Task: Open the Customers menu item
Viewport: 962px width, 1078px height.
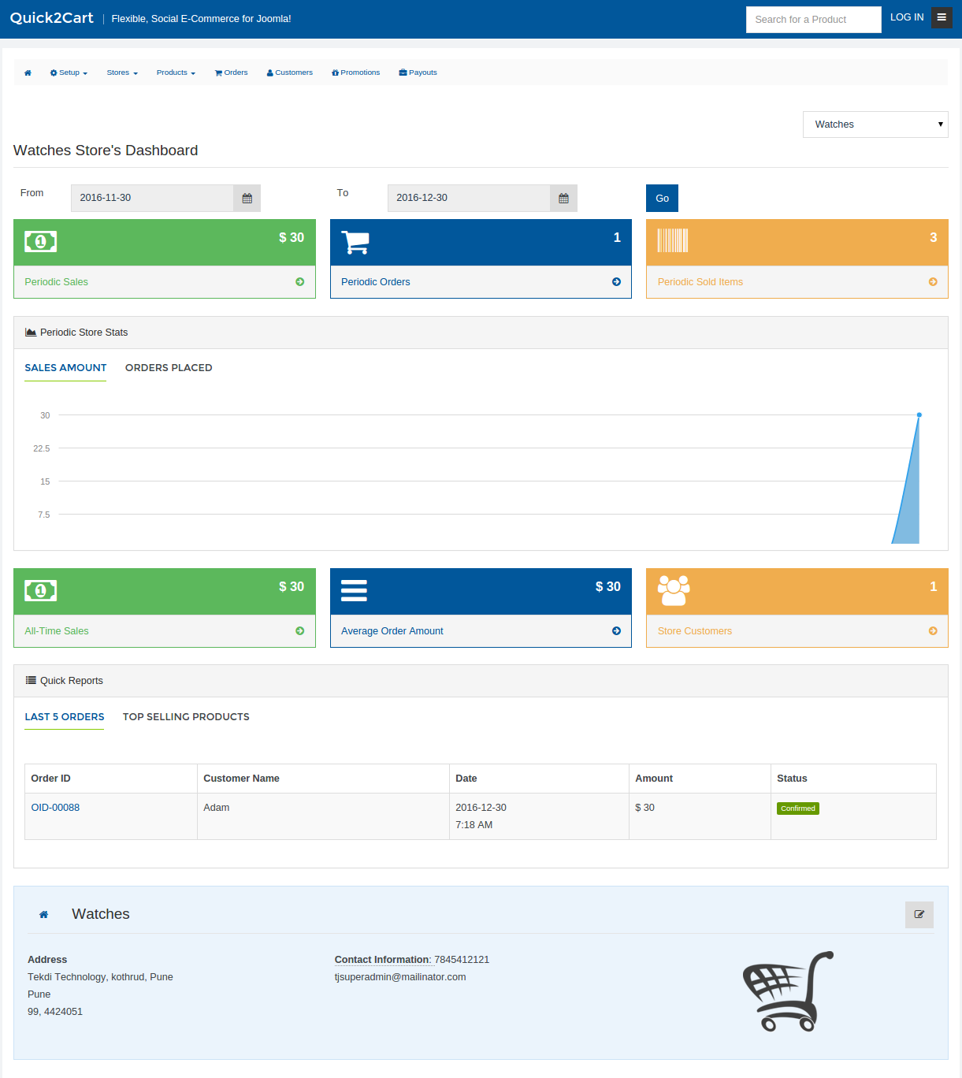Action: tap(290, 72)
